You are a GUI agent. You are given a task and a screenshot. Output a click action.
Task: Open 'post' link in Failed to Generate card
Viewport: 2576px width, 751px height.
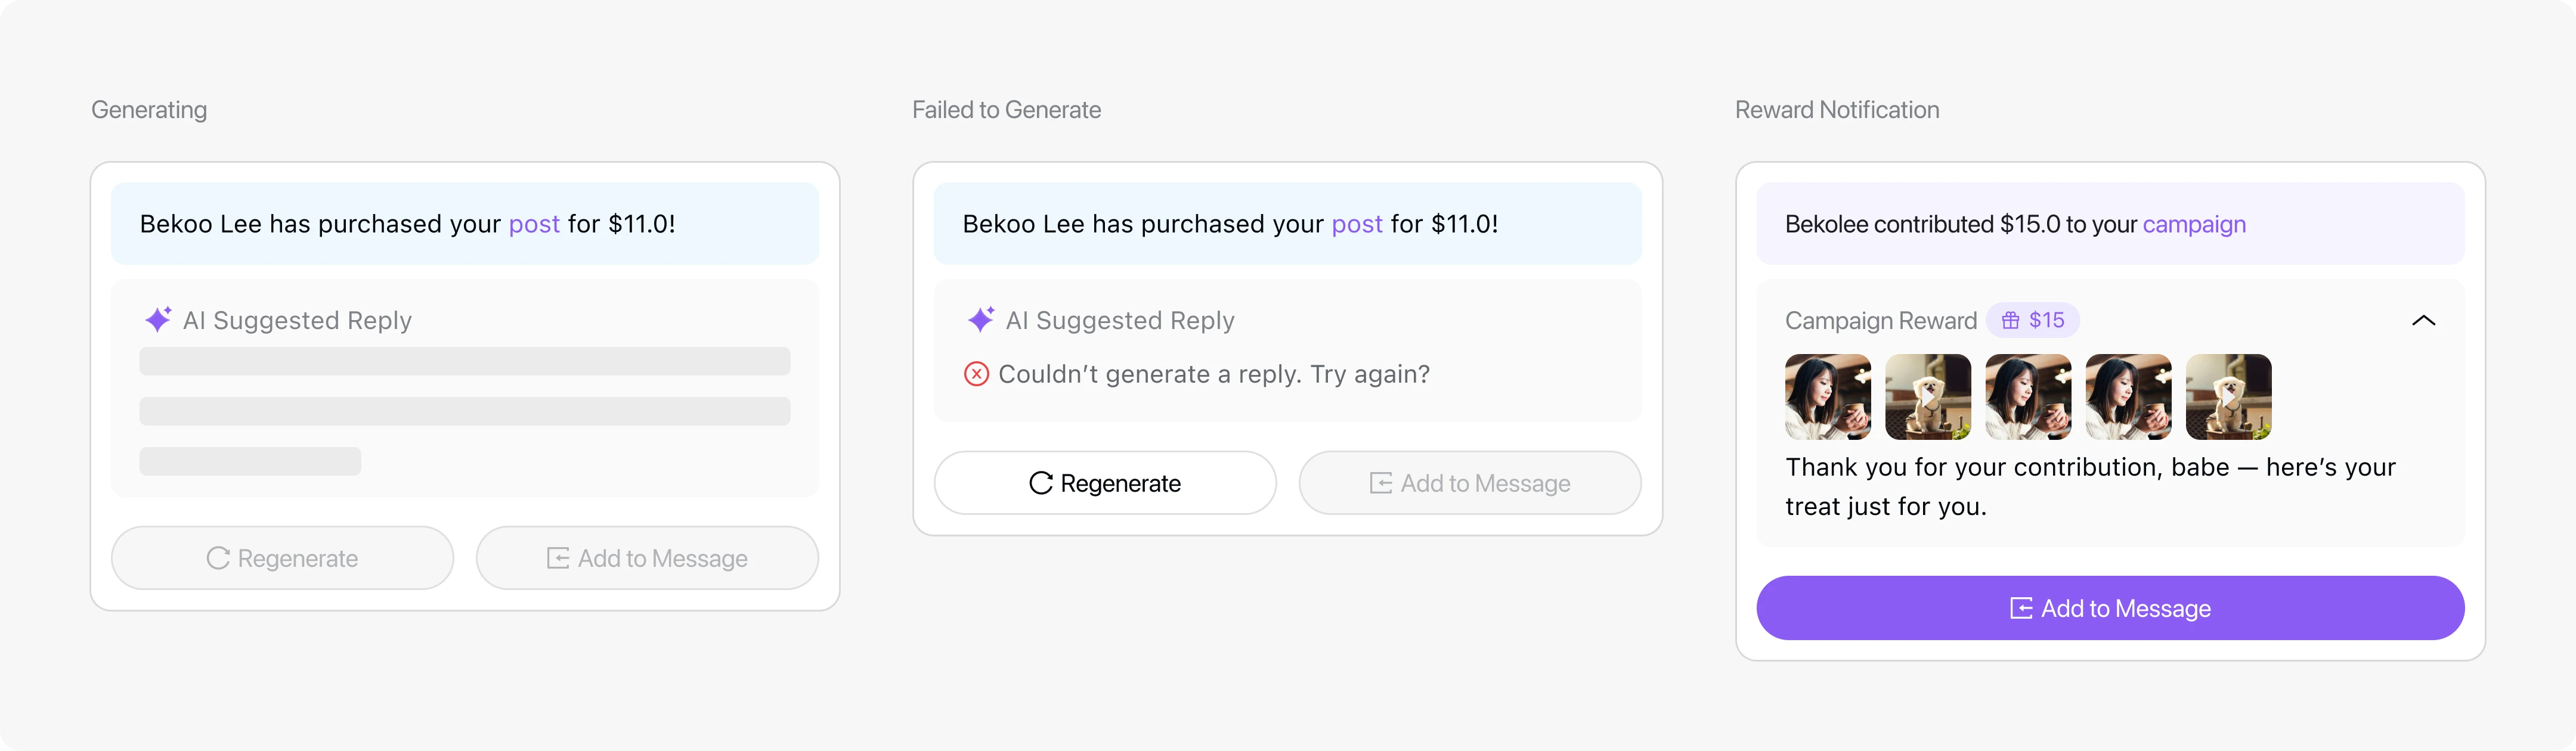(x=1357, y=224)
